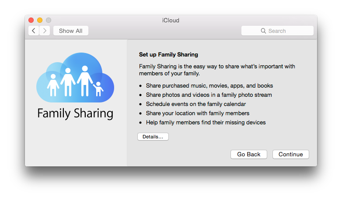Click 'Schedule events on the family calendar'
The width and height of the screenshot is (342, 201).
pyautogui.click(x=196, y=104)
